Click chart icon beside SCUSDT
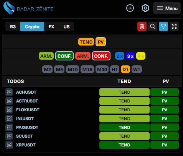Screen dimensions: 183x156 pos(9,136)
